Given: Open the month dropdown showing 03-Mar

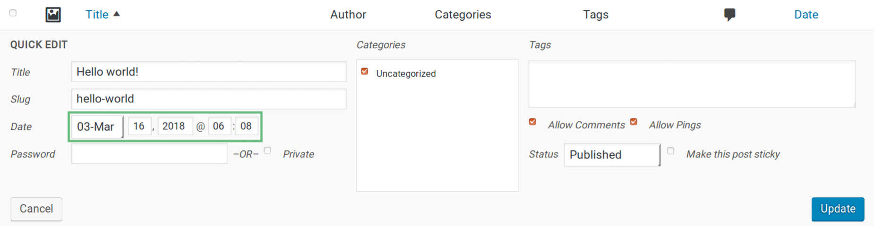Looking at the screenshot, I should pyautogui.click(x=97, y=126).
